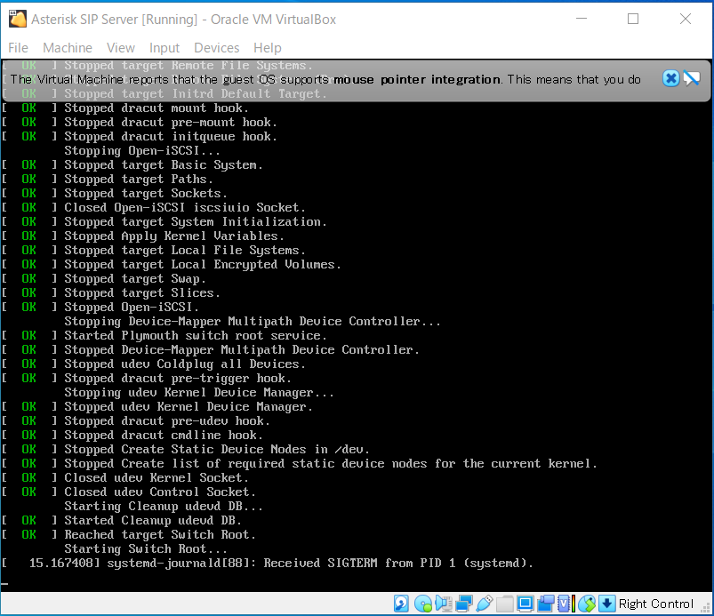Click the 'Stopping Open-iSCSI...' console line

(142, 151)
